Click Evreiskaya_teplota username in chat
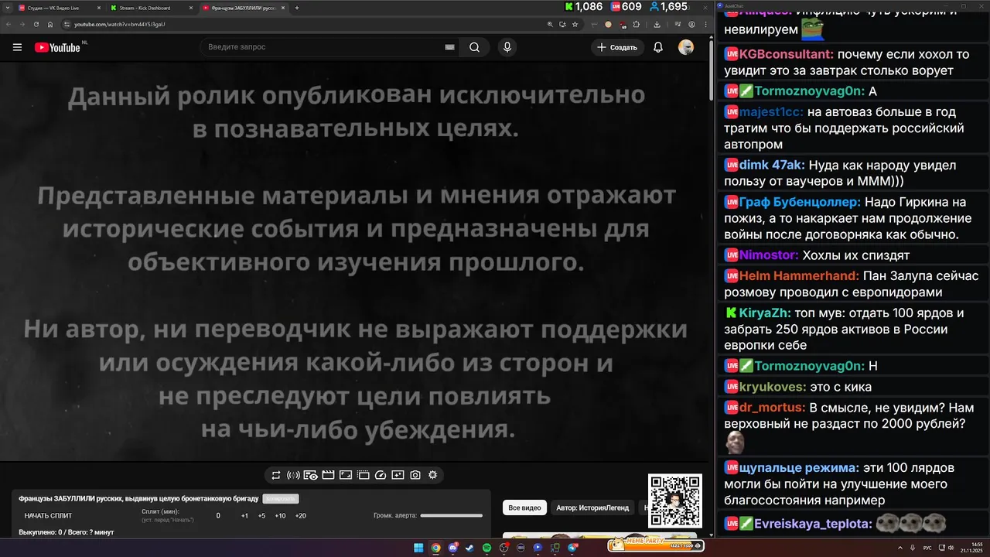Screen dimensions: 990x557 click(x=814, y=524)
